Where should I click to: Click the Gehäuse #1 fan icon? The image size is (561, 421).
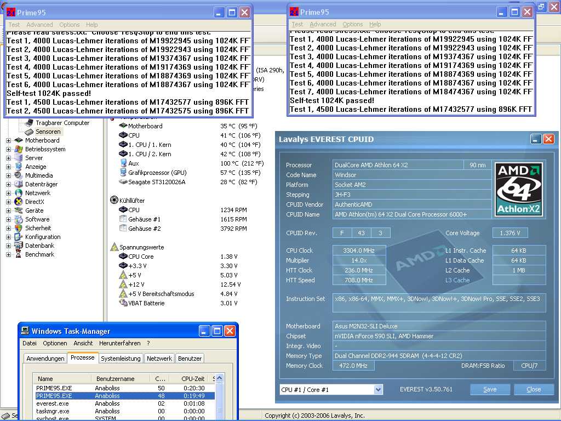tap(123, 219)
